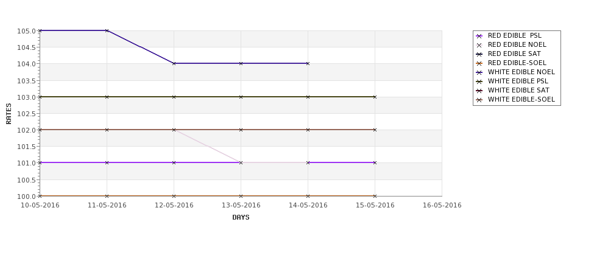Click the RATES axis title
Image resolution: width=594 pixels, height=261 pixels.
pyautogui.click(x=9, y=114)
